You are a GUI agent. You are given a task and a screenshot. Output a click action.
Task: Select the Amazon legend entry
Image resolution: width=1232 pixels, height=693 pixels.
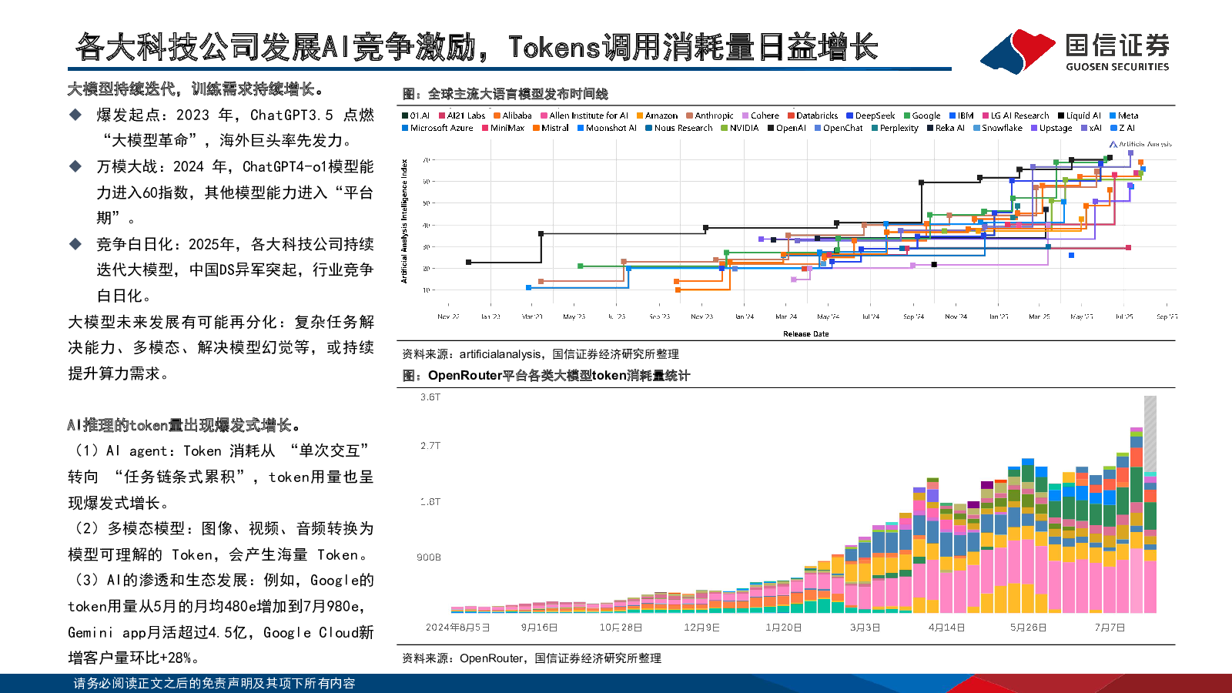point(657,115)
